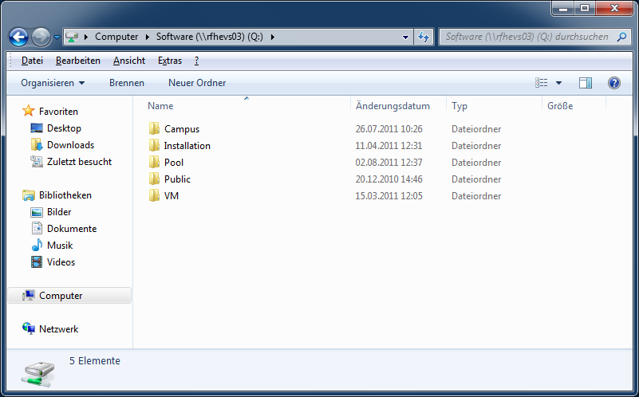Select Bibliotheken in the navigation pane
This screenshot has width=639, height=397.
coord(65,195)
